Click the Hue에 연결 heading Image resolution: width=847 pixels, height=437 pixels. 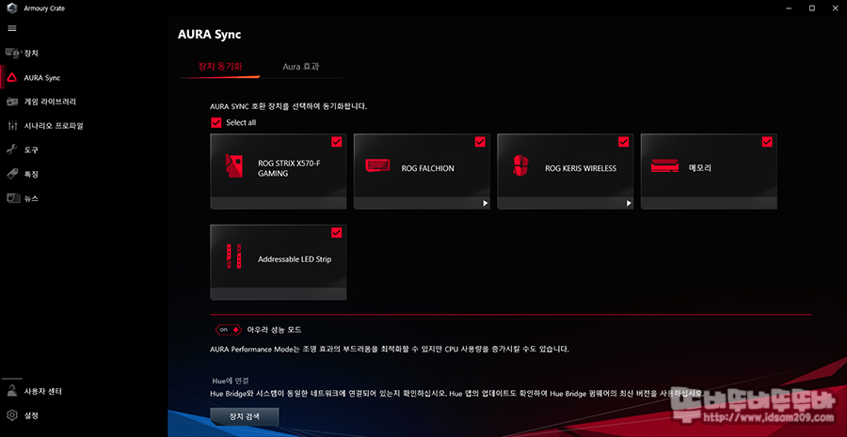coord(231,381)
